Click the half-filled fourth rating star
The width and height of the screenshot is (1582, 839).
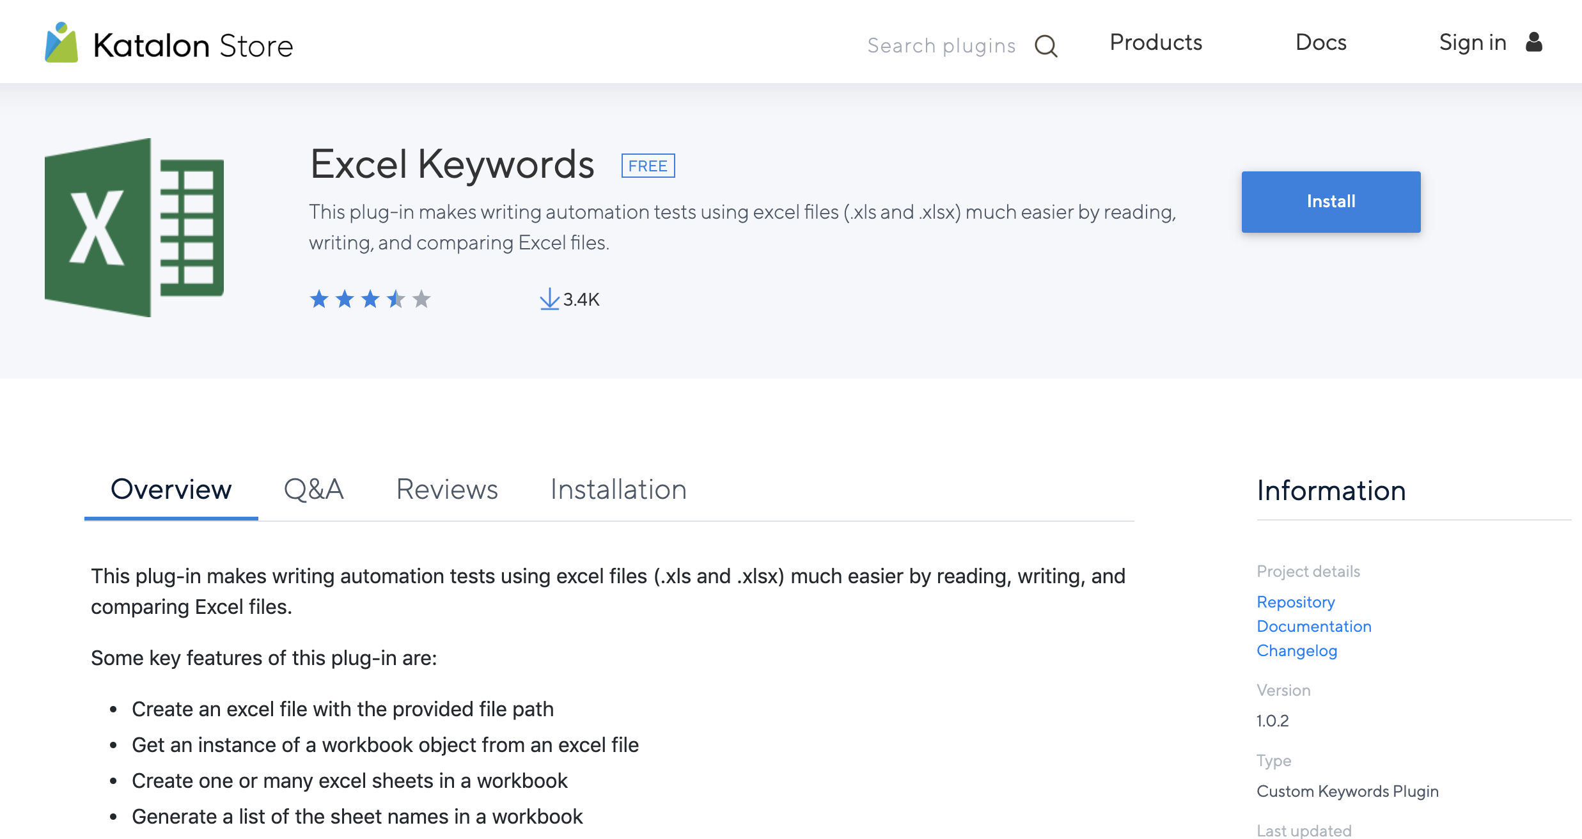click(396, 299)
